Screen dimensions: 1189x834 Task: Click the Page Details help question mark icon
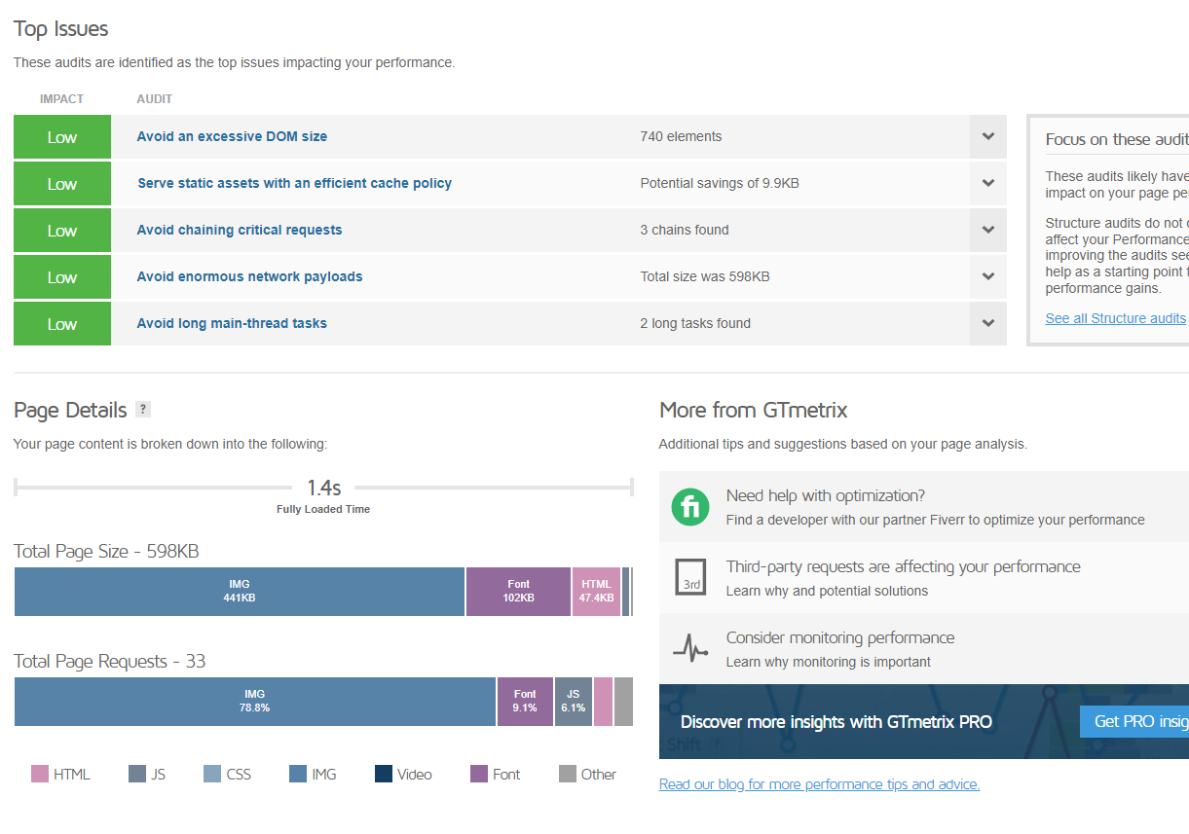(x=143, y=409)
